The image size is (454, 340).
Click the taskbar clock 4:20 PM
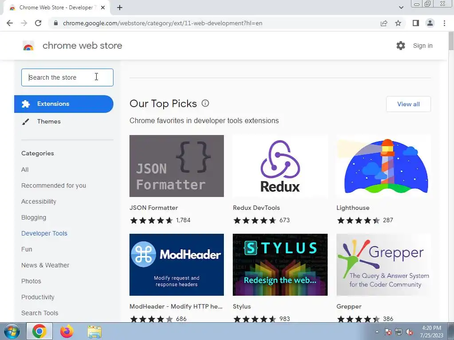431,328
